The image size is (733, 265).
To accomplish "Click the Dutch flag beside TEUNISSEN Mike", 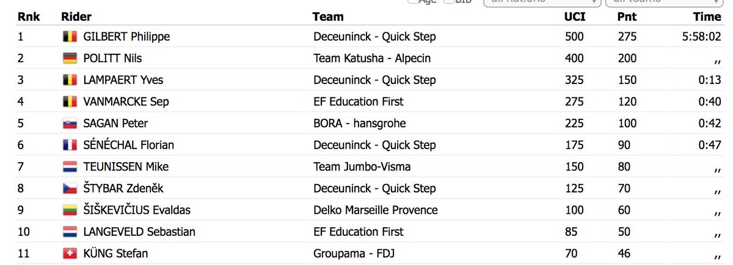I will (x=70, y=167).
